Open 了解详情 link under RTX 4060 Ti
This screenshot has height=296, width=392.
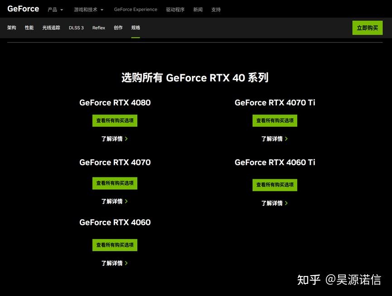pos(275,203)
